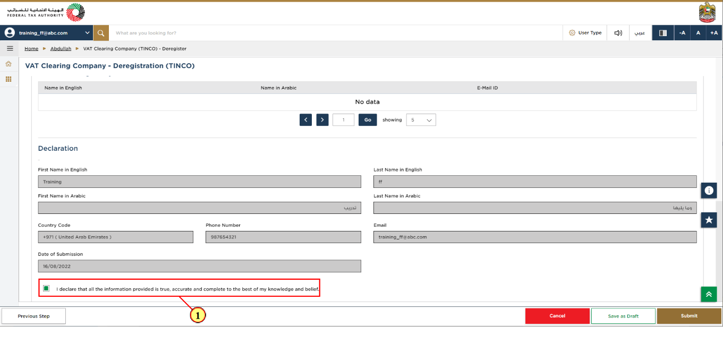
Task: Click the Home breadcrumb link
Action: pyautogui.click(x=31, y=48)
